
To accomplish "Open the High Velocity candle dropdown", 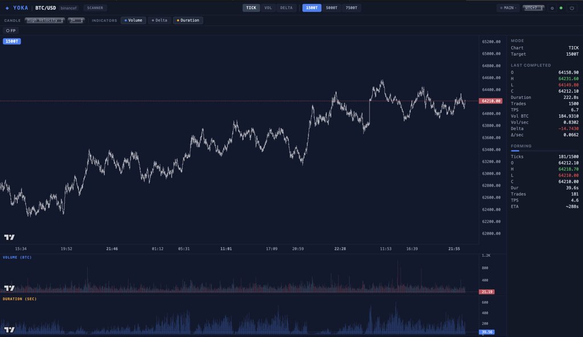I will pos(44,20).
